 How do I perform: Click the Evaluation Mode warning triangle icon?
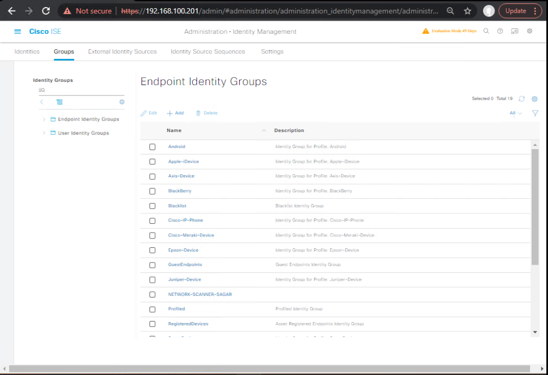425,31
